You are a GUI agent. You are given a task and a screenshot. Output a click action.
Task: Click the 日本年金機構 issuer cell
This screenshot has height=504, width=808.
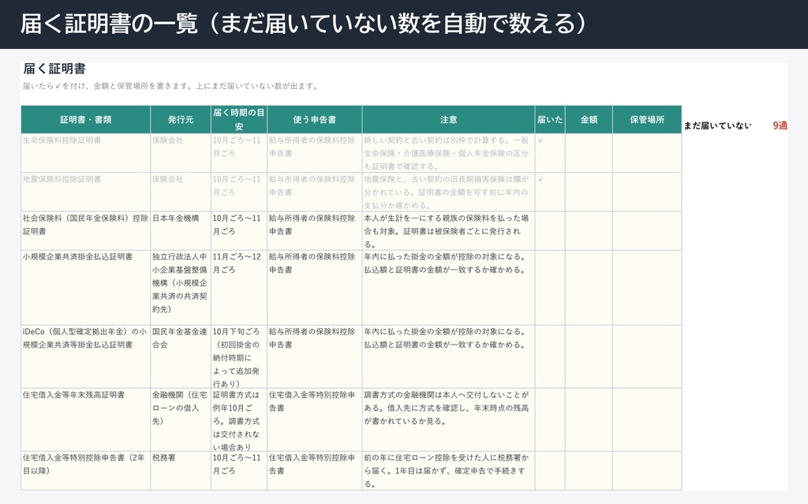coord(181,231)
